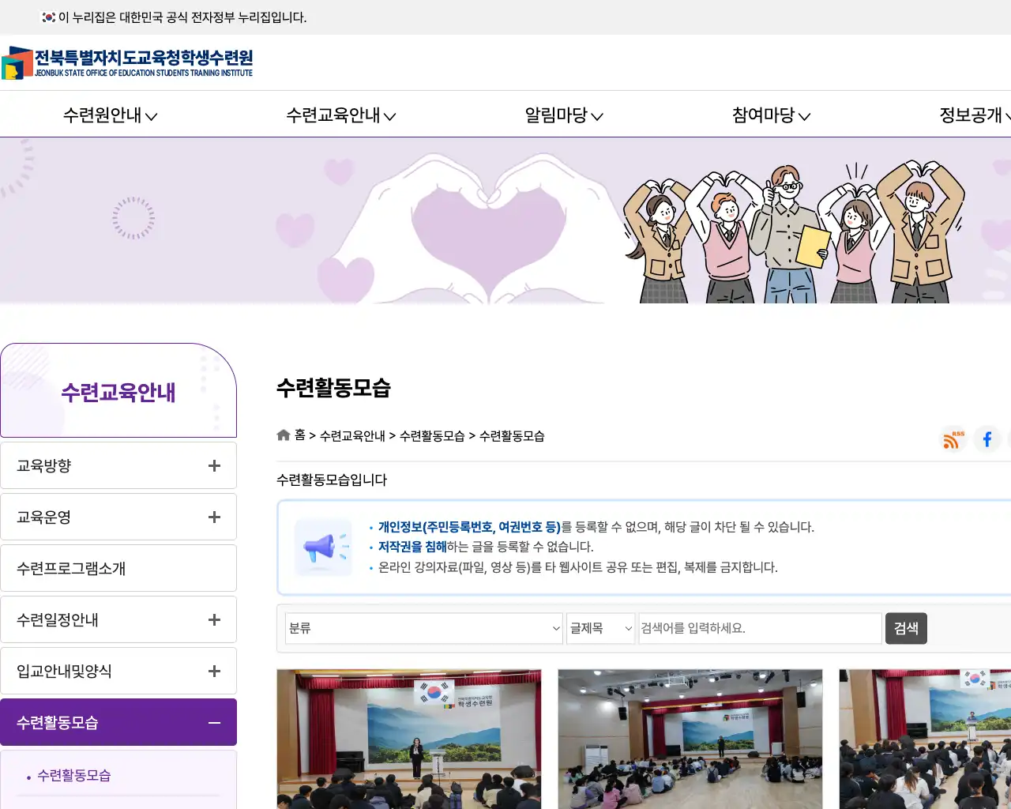1011x809 pixels.
Task: Click the home icon in breadcrumb
Action: pos(284,435)
